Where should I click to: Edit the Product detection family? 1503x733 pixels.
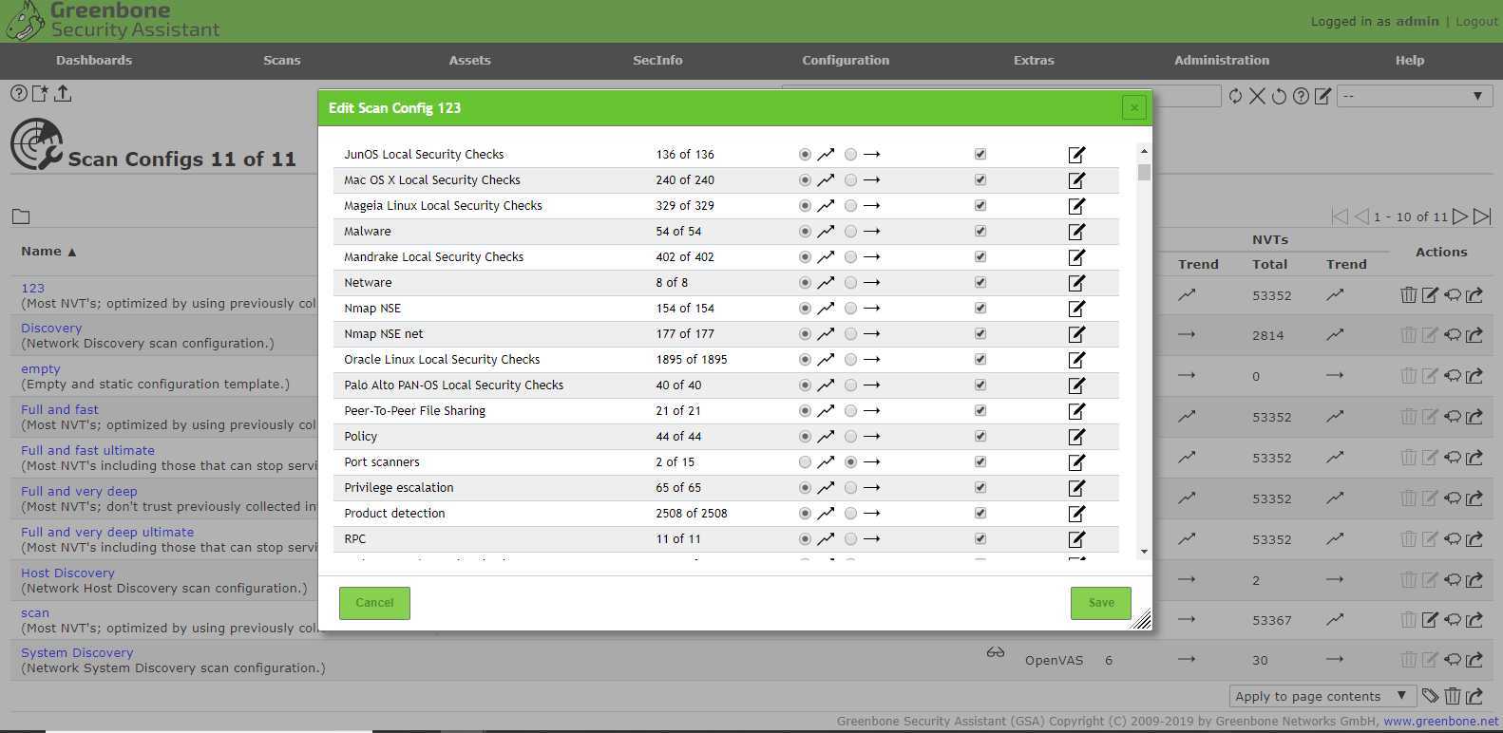pos(1076,514)
